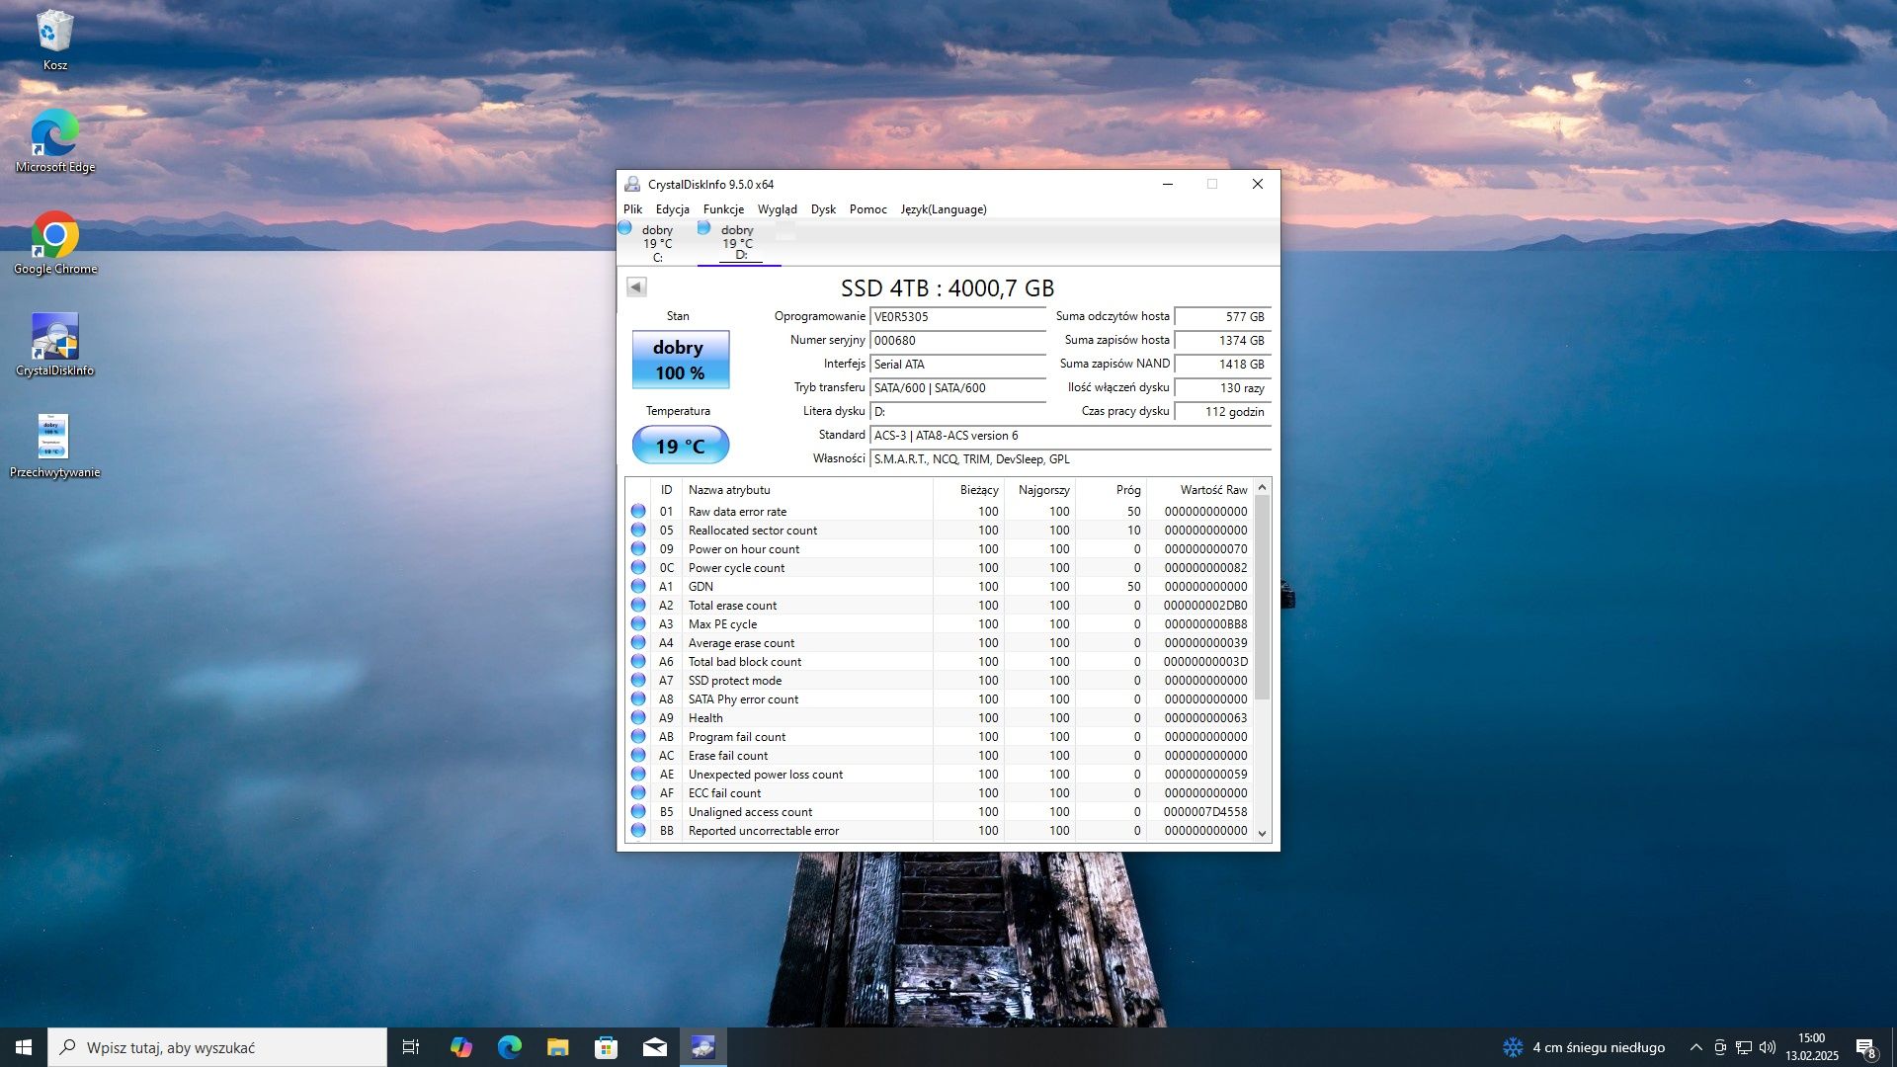Select the Unaligned access count row

[x=939, y=811]
